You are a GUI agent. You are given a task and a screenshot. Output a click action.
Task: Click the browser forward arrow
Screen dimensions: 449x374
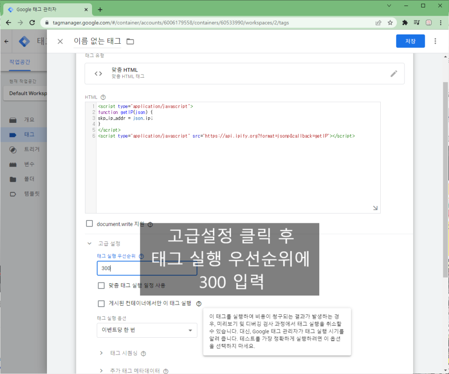20,23
